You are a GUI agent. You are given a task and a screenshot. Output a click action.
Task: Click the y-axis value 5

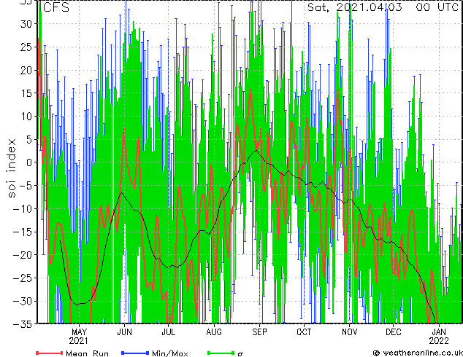[28, 139]
